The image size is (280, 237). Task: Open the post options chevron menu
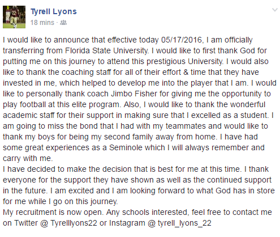click(275, 10)
